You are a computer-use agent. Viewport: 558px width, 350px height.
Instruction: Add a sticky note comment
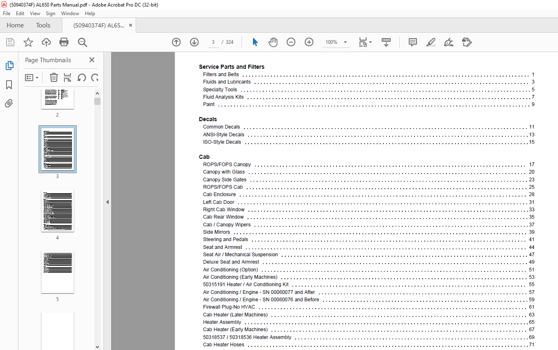(x=413, y=42)
